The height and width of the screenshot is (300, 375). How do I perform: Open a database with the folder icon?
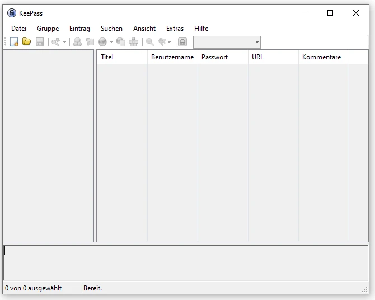coord(26,42)
